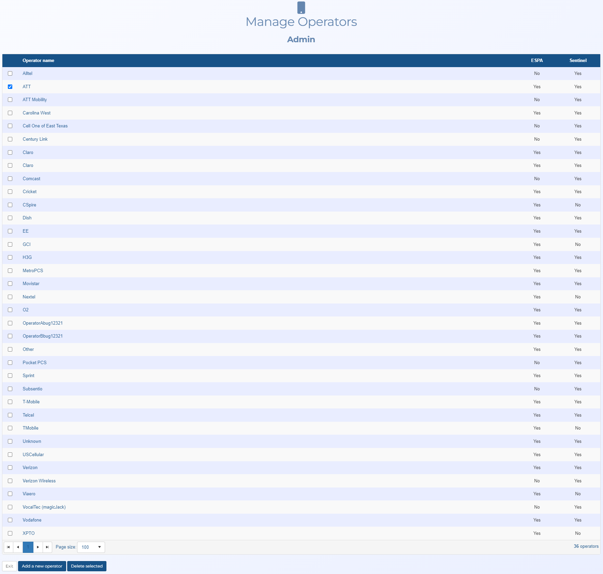Go to the first page of operators
The image size is (603, 574).
pos(8,547)
